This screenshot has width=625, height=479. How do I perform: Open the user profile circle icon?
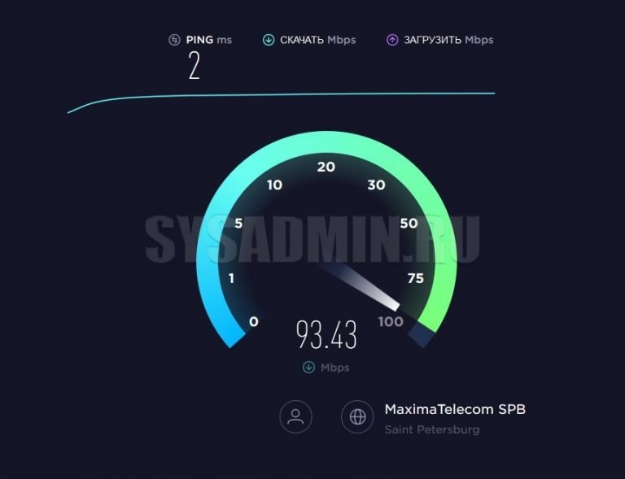click(x=295, y=416)
